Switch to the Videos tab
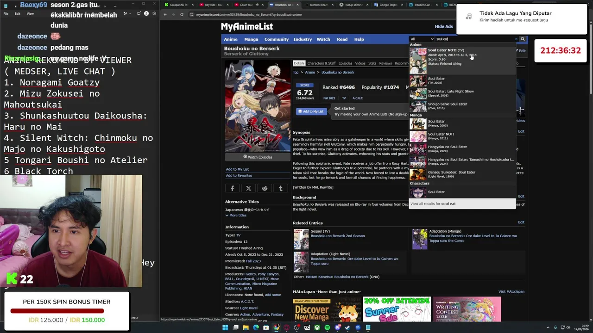This screenshot has height=333, width=593. tap(360, 63)
